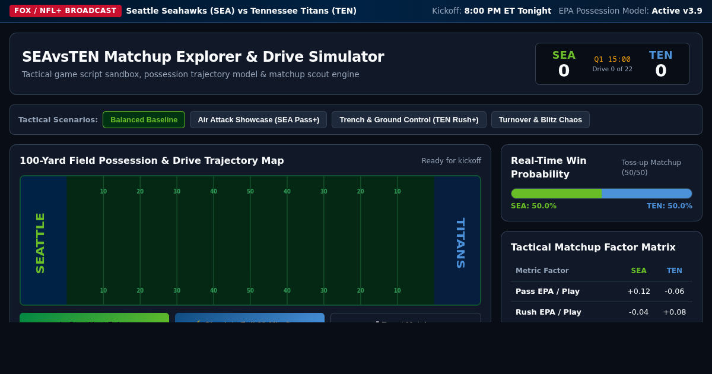The image size is (712, 374).
Task: Click the 'Q1 15:00' game clock
Action: click(612, 59)
